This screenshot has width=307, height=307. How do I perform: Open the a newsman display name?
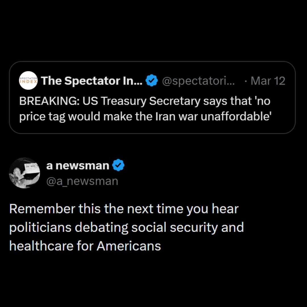[x=78, y=165]
